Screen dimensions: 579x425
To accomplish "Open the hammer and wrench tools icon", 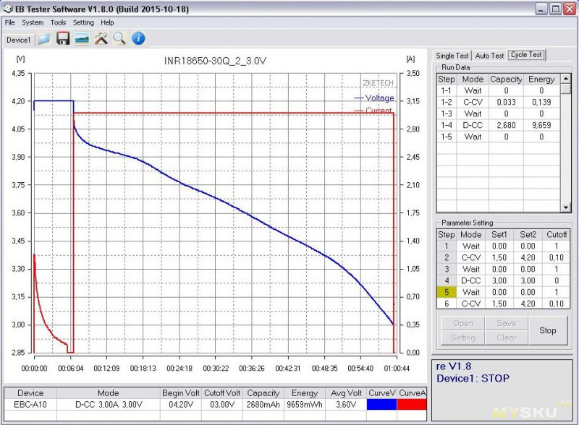I will 101,39.
